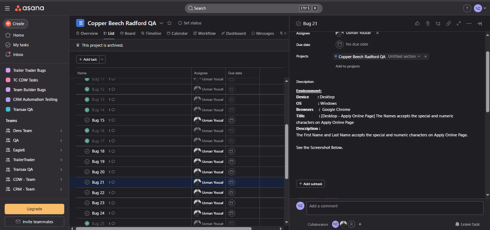Toggle completion check for Bug 24
Image resolution: width=490 pixels, height=230 pixels.
point(87,213)
